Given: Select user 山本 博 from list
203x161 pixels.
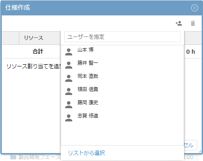Looking at the screenshot, I should pos(122,52).
